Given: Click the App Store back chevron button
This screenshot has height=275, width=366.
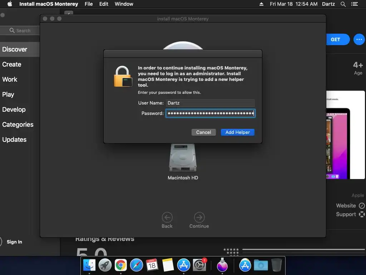Looking at the screenshot, I should [x=69, y=13].
